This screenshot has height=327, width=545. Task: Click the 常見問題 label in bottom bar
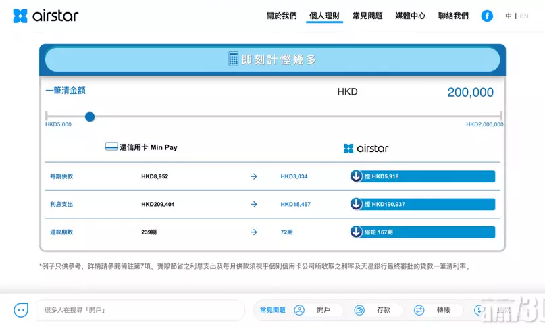click(x=273, y=310)
